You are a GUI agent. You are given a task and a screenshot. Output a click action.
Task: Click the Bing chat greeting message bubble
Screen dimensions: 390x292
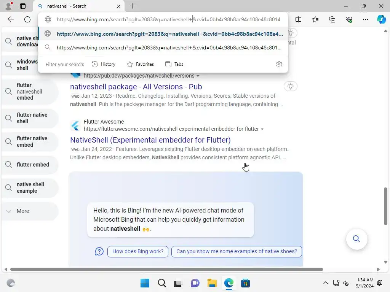(x=171, y=219)
